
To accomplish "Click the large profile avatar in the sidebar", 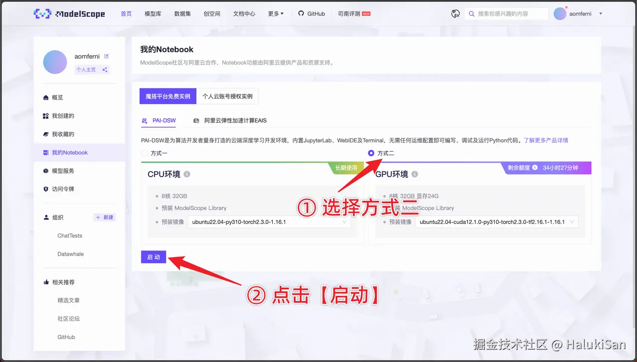I will [55, 62].
